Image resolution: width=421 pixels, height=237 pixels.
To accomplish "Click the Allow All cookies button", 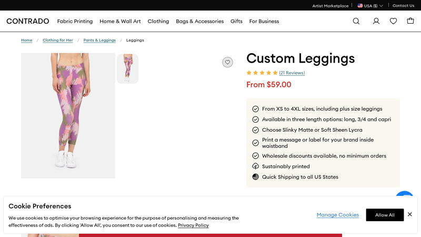I will click(x=385, y=215).
